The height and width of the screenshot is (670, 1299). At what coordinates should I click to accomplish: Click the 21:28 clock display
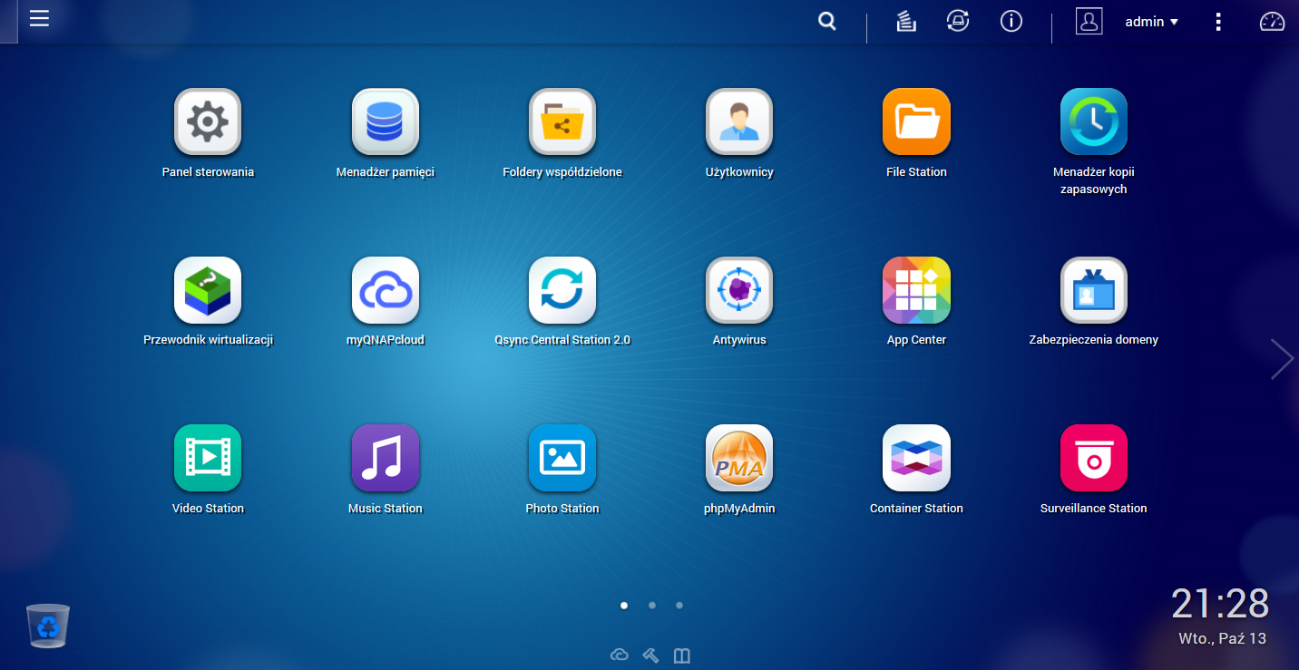[1220, 604]
